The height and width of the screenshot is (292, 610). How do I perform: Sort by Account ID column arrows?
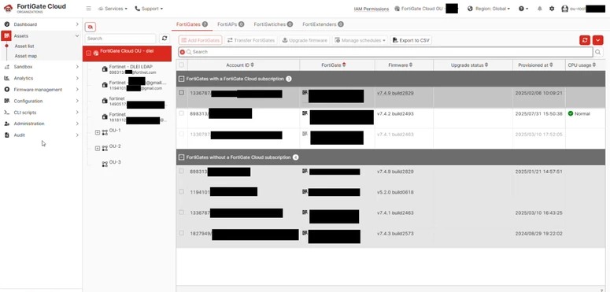coord(253,65)
